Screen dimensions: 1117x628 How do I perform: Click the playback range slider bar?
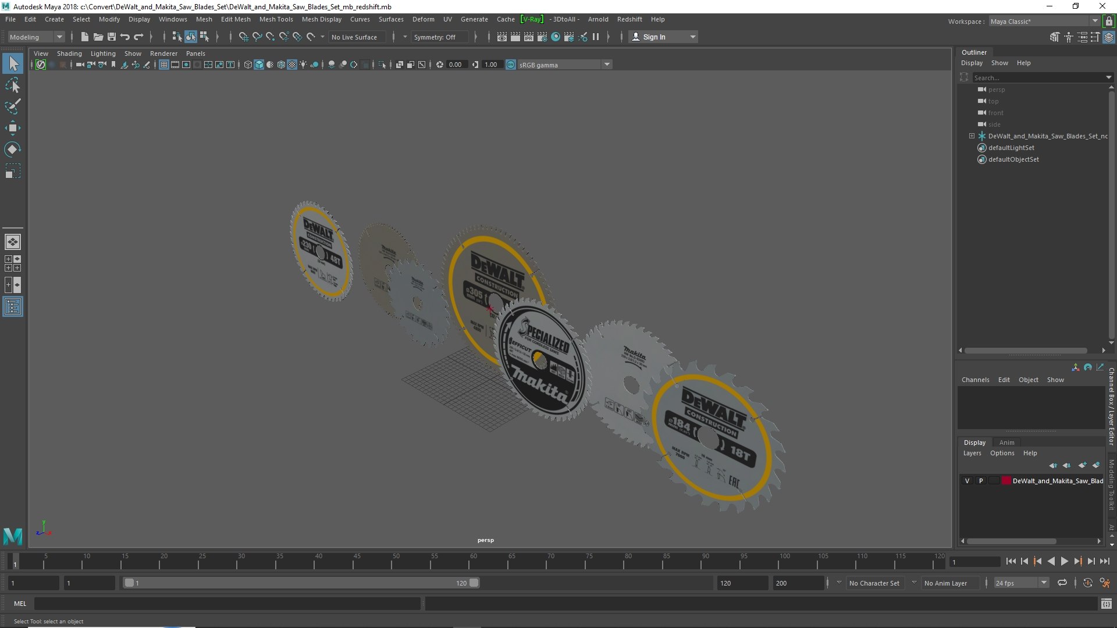click(301, 583)
